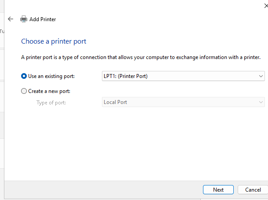Click the 'Use an existing port:' label text
The image size is (268, 200).
point(51,76)
